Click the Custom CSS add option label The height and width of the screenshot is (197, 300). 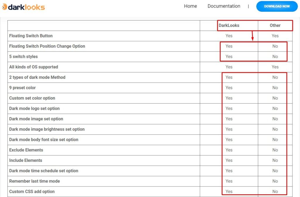coord(32,191)
